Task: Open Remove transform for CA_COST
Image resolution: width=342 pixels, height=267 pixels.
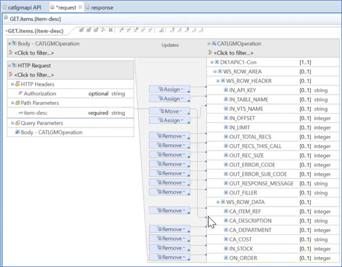Action: pos(169,239)
